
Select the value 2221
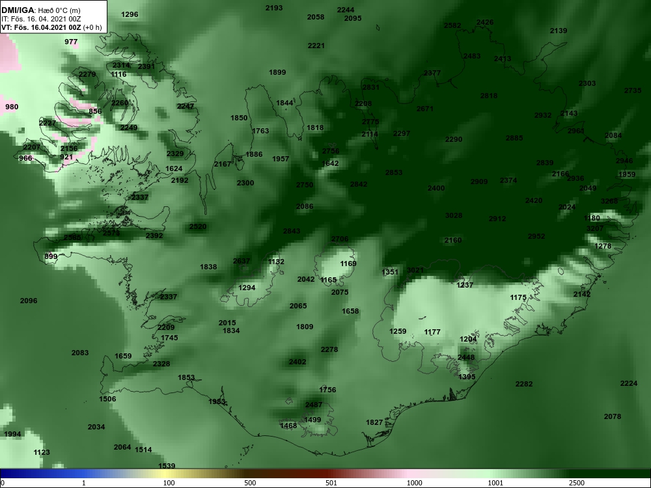[316, 46]
